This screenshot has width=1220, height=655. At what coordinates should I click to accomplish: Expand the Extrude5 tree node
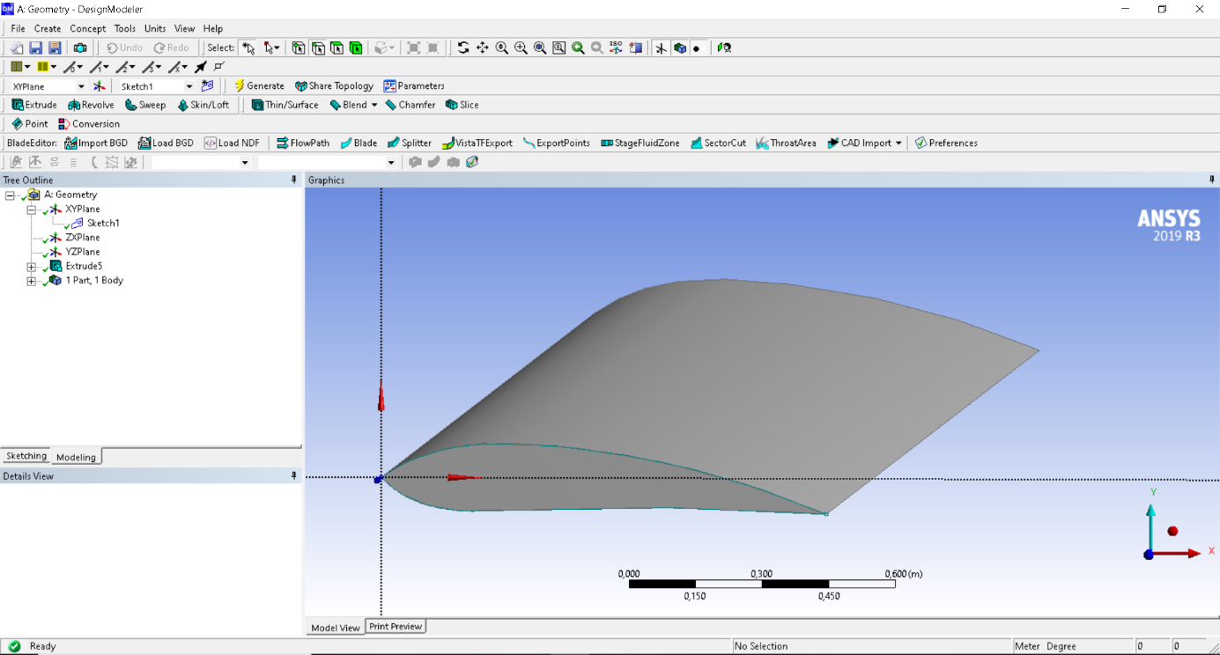click(31, 267)
